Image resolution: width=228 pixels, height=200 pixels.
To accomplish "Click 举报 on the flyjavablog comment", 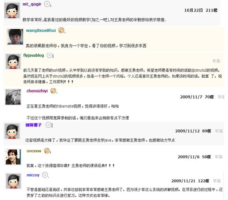I will pyautogui.click(x=216, y=61).
